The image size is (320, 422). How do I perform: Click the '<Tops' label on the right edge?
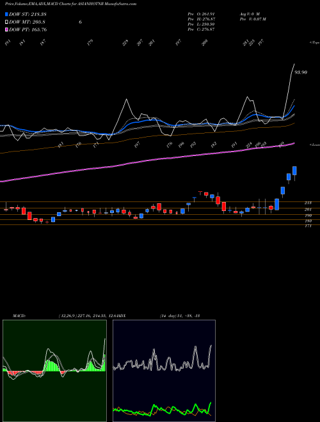314,43
